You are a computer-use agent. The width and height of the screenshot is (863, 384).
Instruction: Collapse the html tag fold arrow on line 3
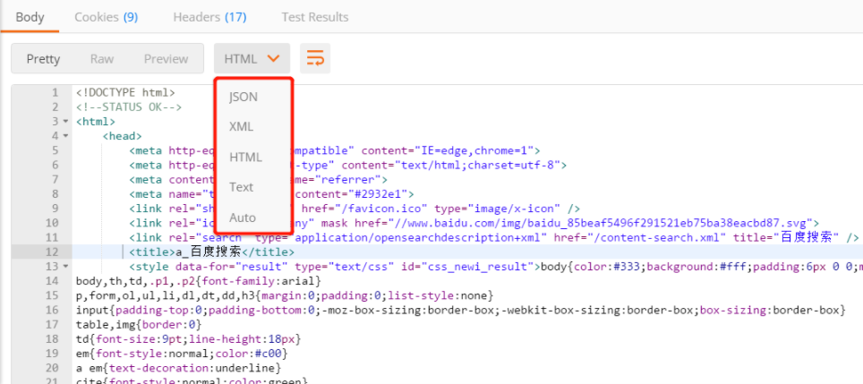[x=66, y=122]
